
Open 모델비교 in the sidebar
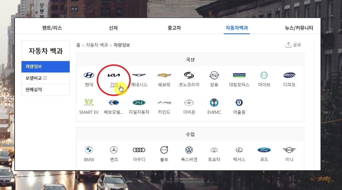click(46, 78)
